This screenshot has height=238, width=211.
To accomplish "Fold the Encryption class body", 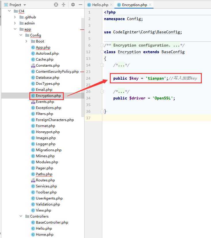I will coord(102,52).
